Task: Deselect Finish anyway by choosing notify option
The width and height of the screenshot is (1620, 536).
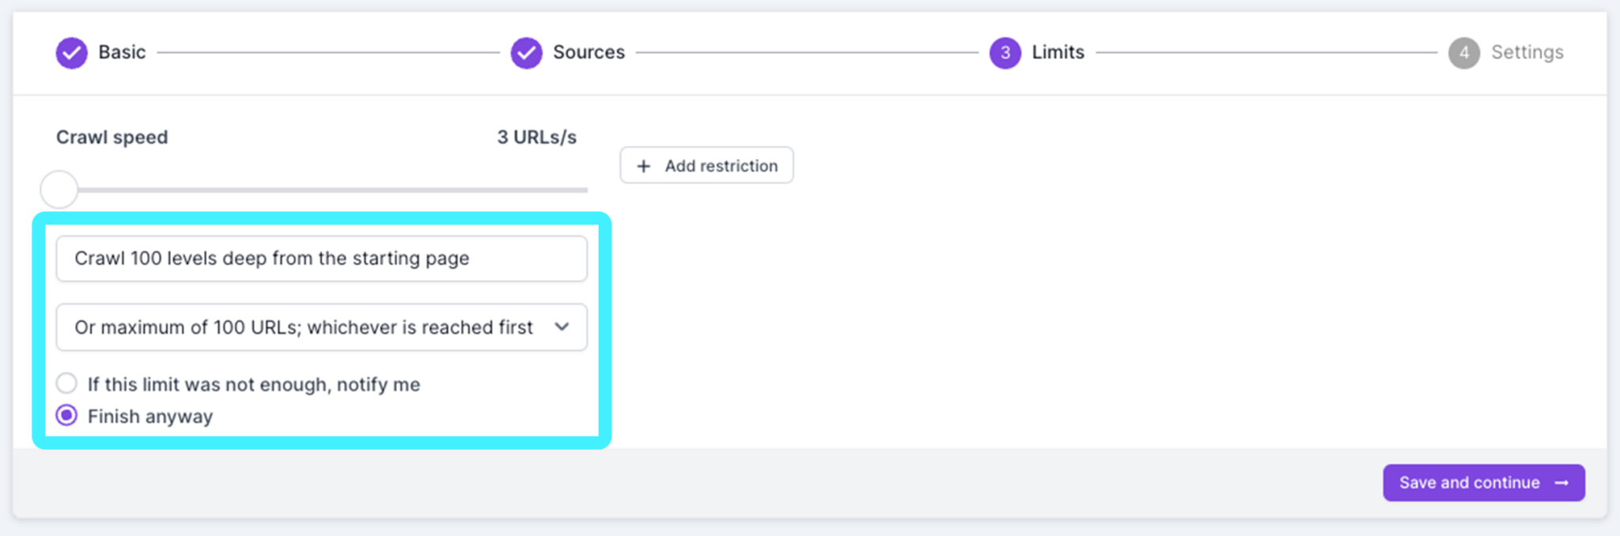Action: 66,383
